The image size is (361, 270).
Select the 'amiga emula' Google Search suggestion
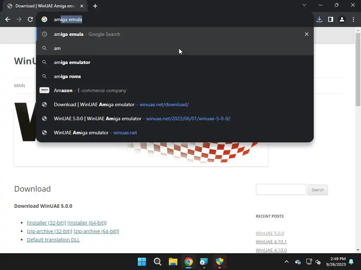[x=175, y=34]
